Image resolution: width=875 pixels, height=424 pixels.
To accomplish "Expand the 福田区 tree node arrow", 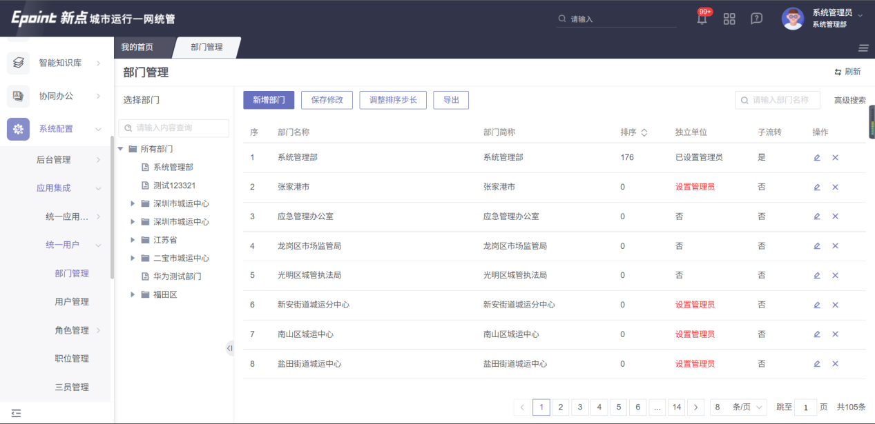I will click(x=133, y=294).
